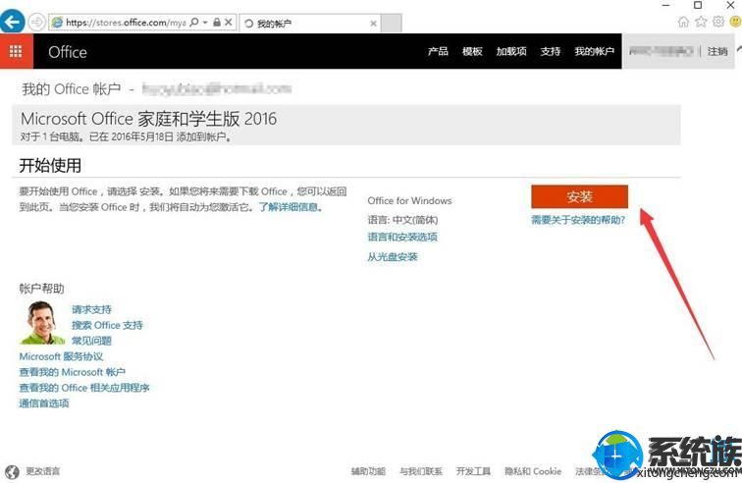Screen dimensions: 742x483
Task: Open Favorites star icon
Action: point(701,22)
